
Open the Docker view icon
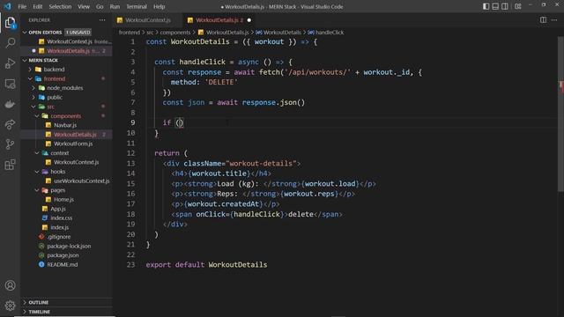coord(10,104)
